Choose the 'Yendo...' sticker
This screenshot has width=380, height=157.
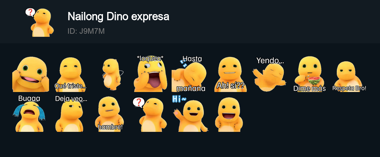[270, 74]
